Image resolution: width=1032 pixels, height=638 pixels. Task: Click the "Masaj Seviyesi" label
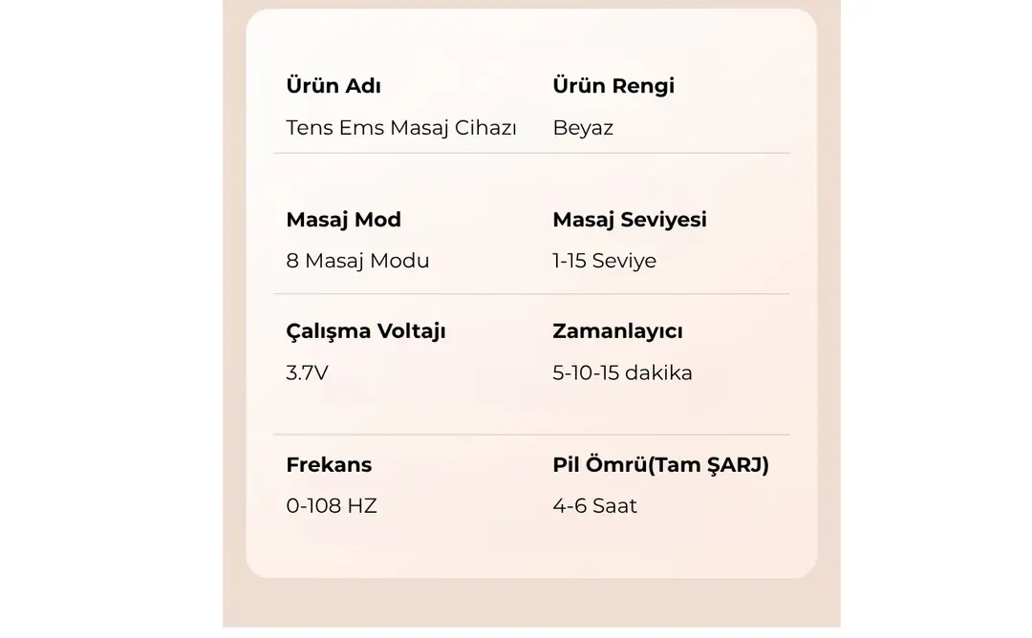pyautogui.click(x=630, y=220)
